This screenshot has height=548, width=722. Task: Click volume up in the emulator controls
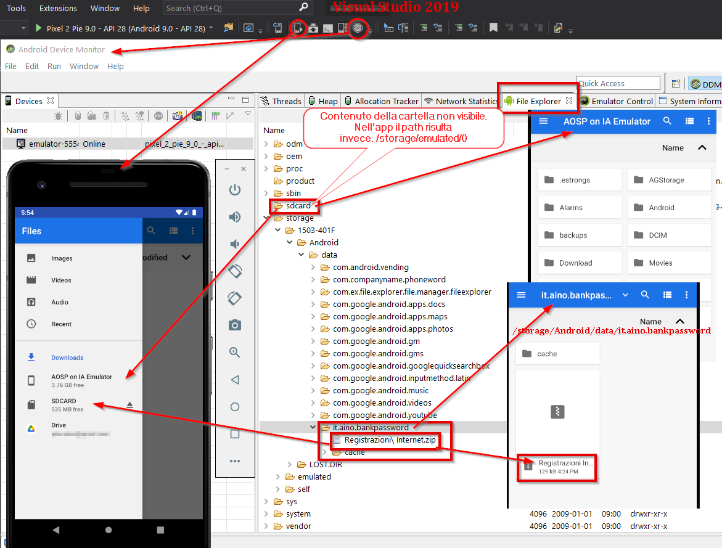pos(235,217)
